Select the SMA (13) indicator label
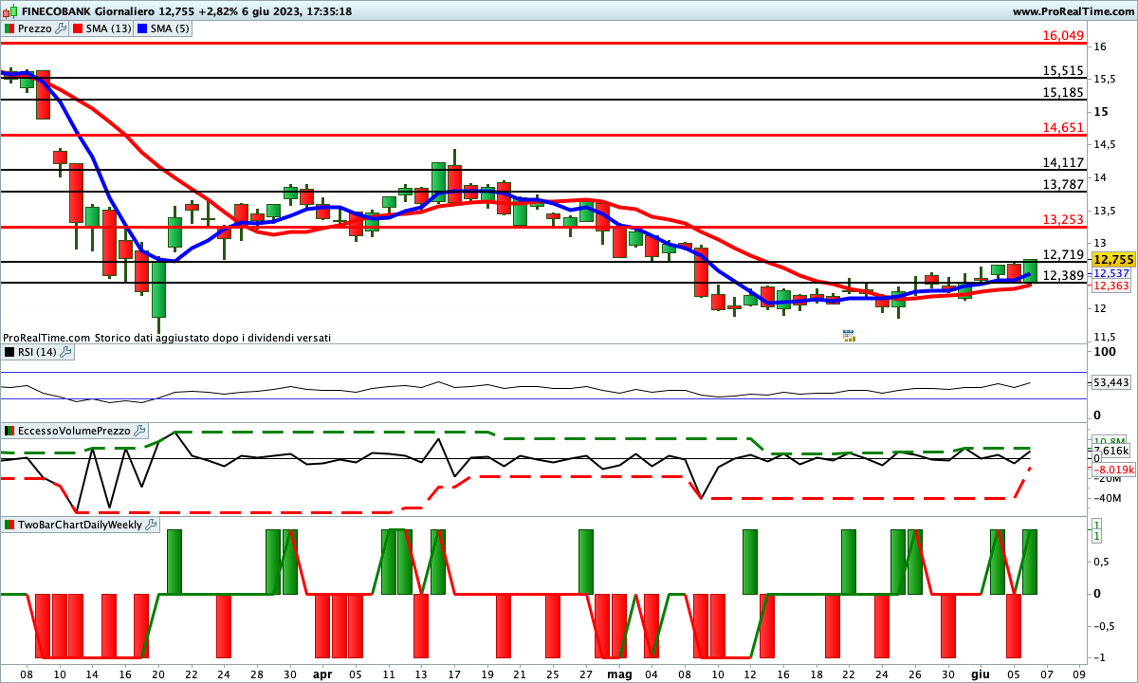This screenshot has width=1138, height=683. click(x=108, y=28)
